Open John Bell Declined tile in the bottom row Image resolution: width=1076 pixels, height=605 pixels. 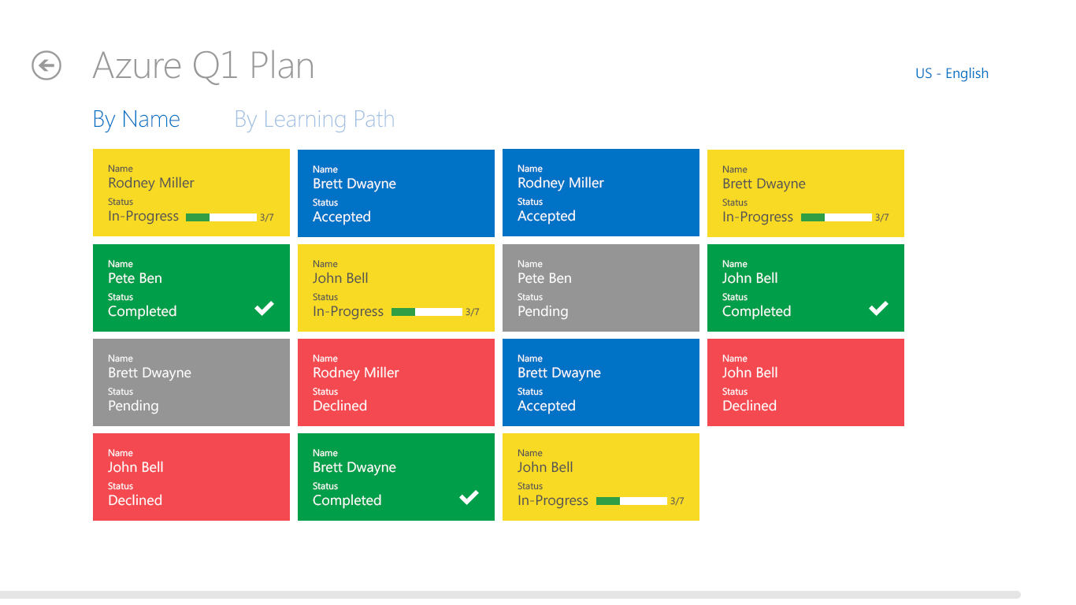pyautogui.click(x=191, y=477)
